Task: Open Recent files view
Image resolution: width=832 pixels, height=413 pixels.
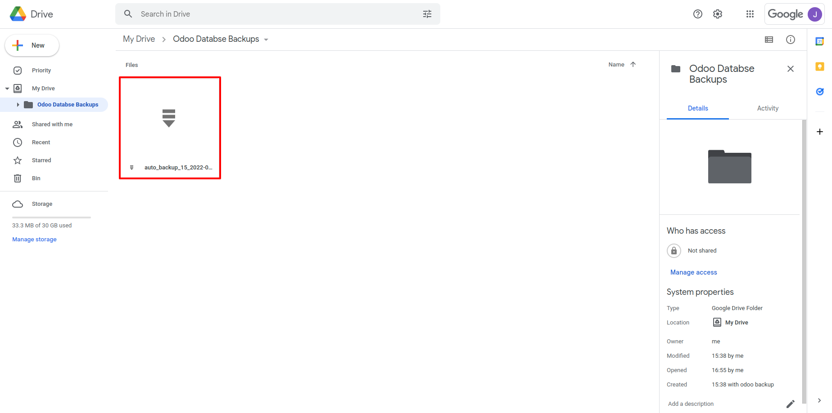Action: tap(41, 142)
